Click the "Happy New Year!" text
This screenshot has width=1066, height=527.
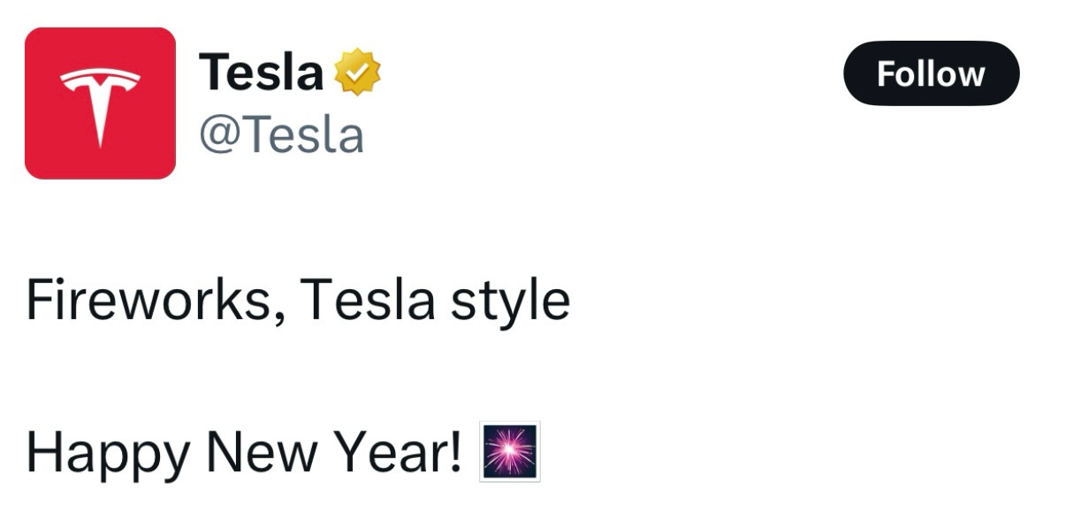[244, 453]
